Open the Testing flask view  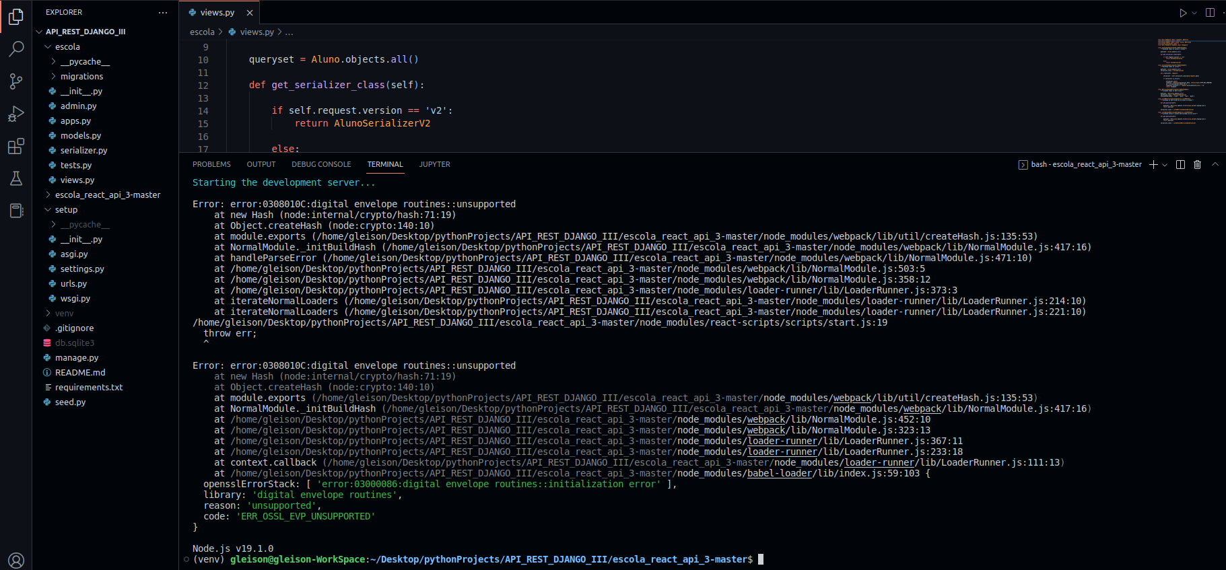coord(16,178)
